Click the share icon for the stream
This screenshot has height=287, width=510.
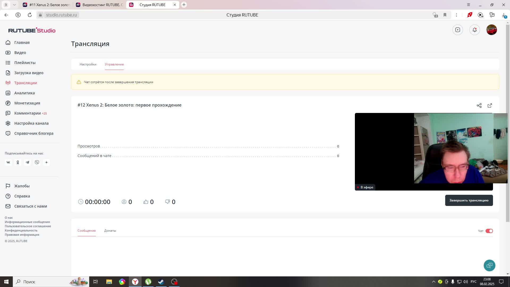tap(479, 105)
